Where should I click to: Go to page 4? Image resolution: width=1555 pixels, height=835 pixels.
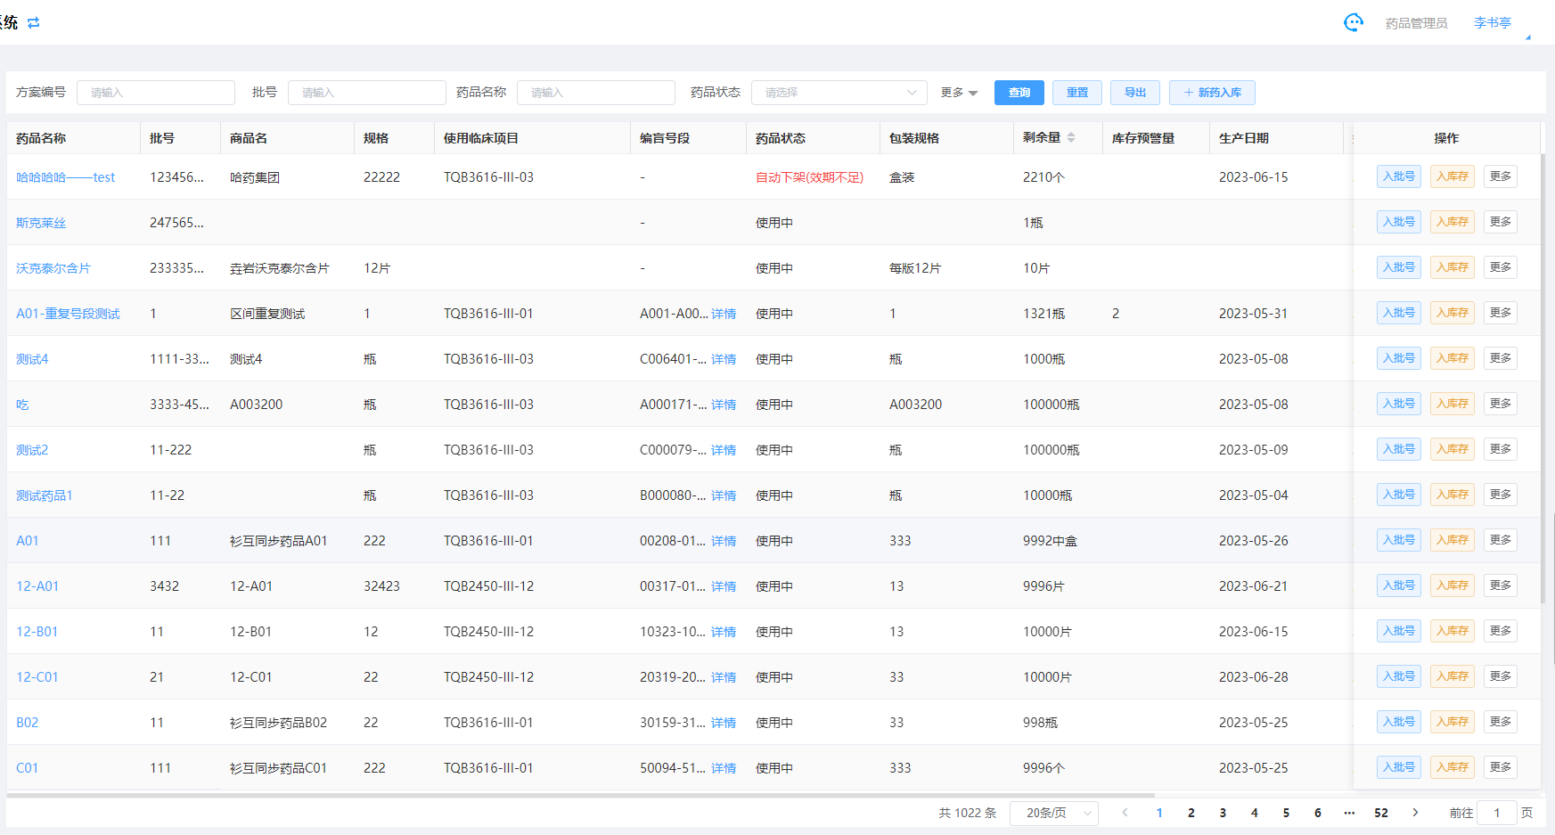pos(1255,813)
